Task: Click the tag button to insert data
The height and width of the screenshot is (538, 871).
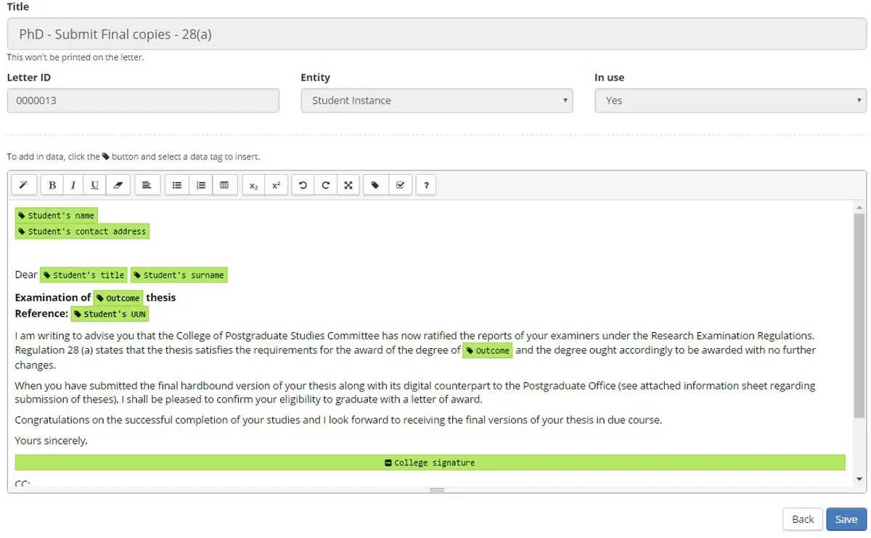Action: point(375,186)
